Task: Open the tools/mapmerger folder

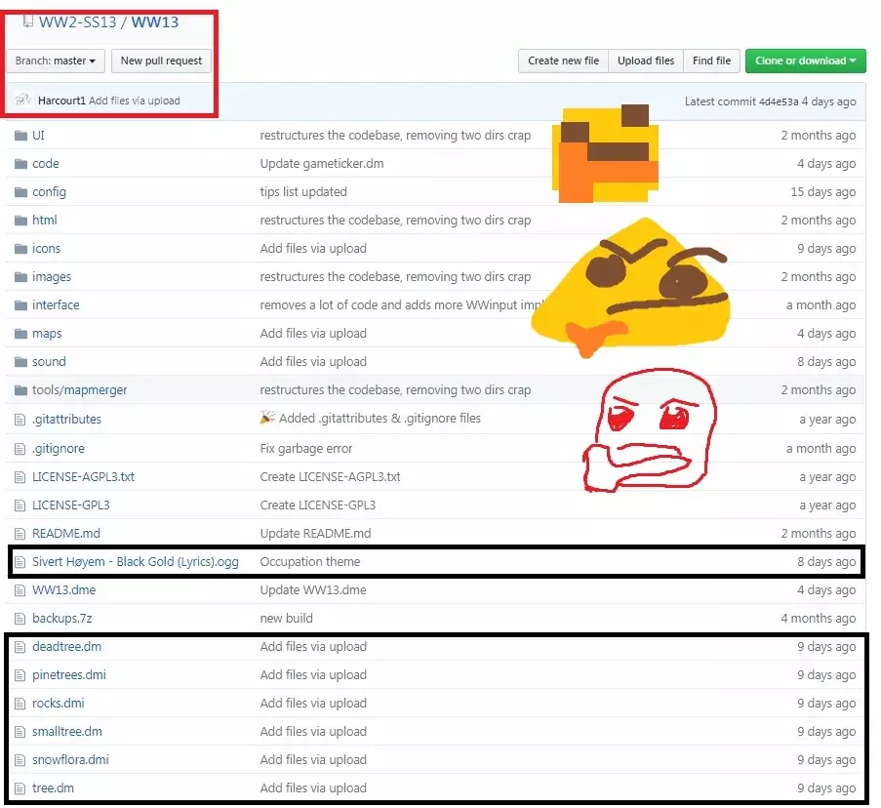Action: click(x=79, y=390)
